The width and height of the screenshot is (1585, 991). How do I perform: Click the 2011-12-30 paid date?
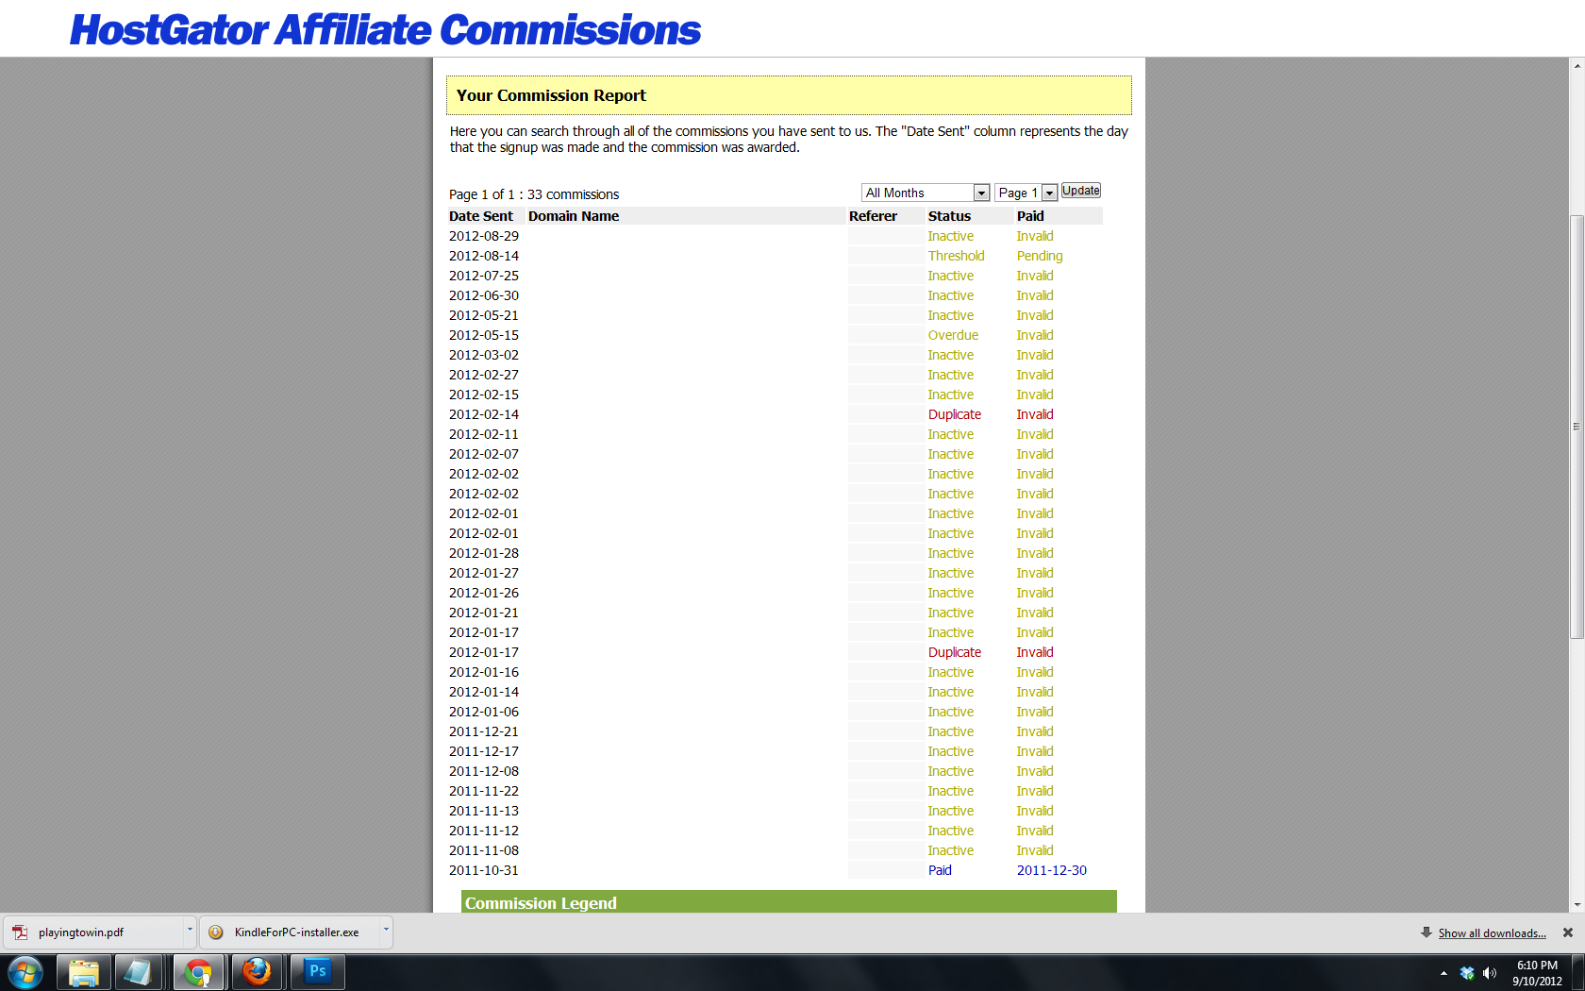[1052, 870]
